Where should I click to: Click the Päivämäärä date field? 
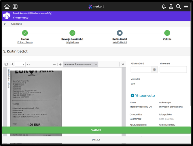point(141,69)
